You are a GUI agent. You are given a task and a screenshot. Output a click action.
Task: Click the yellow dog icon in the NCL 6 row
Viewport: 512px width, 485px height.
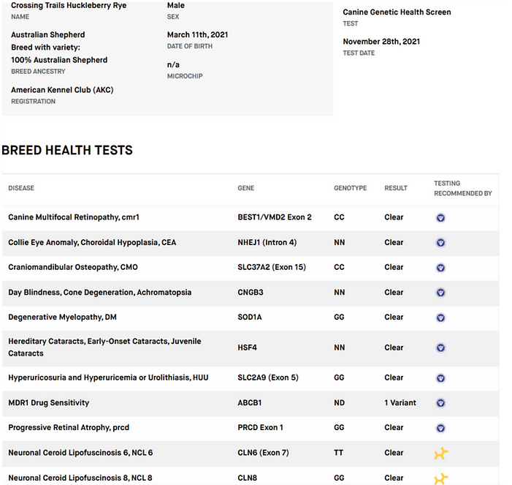coord(441,454)
